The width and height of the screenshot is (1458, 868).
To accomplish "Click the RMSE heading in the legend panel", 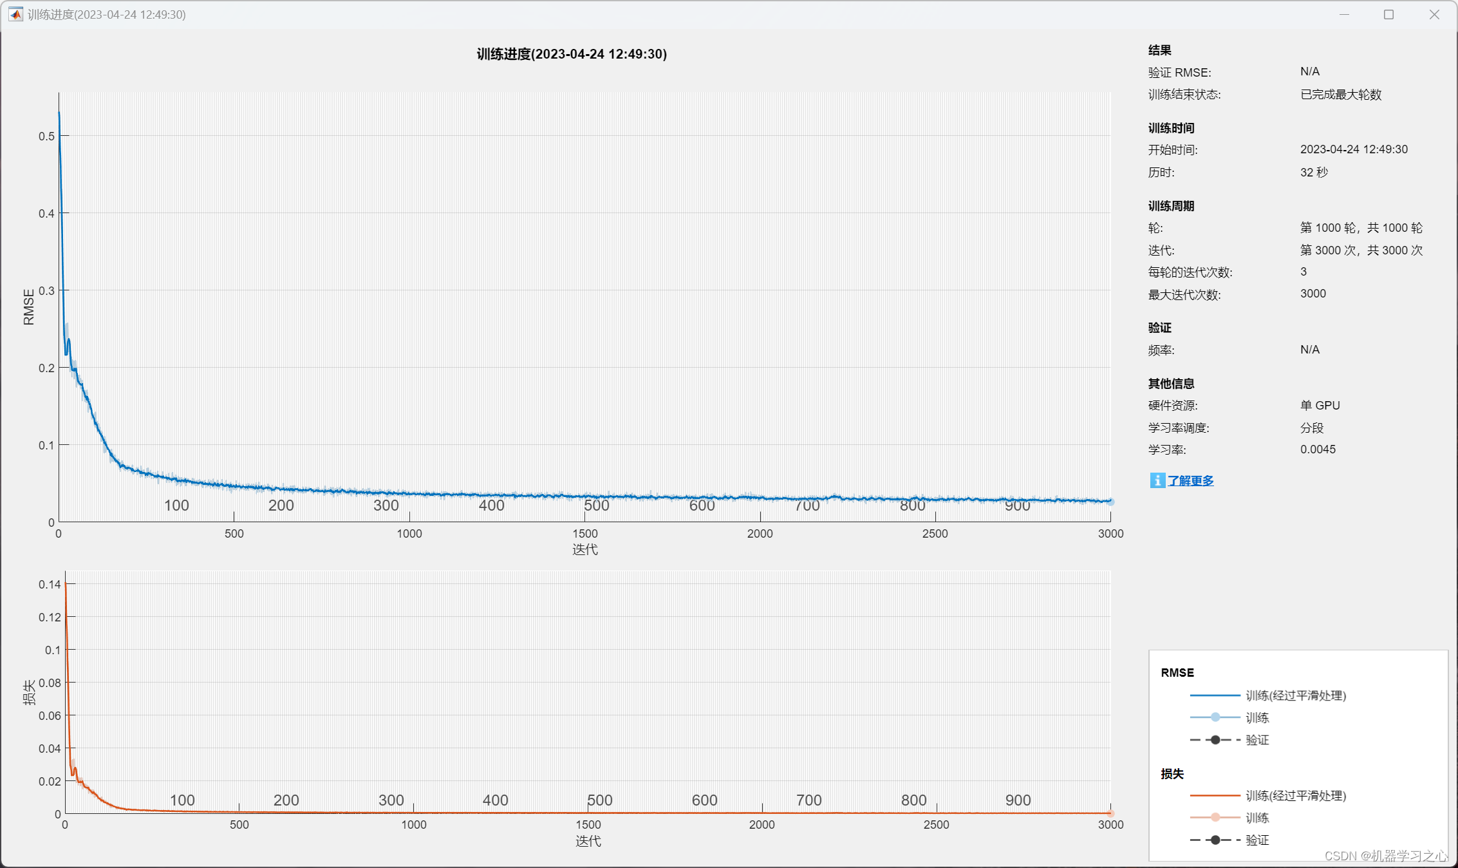I will click(1177, 673).
